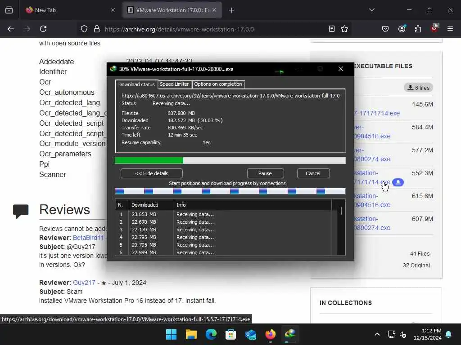Select connection row 6 with 22.999 MB
Screen dimensions: 461x345
click(223, 252)
